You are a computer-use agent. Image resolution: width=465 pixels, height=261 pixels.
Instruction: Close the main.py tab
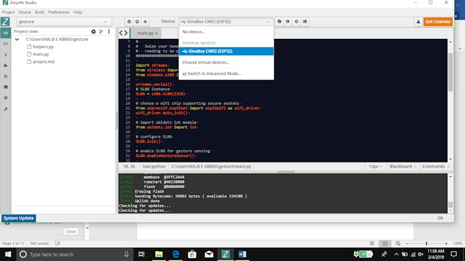point(156,33)
